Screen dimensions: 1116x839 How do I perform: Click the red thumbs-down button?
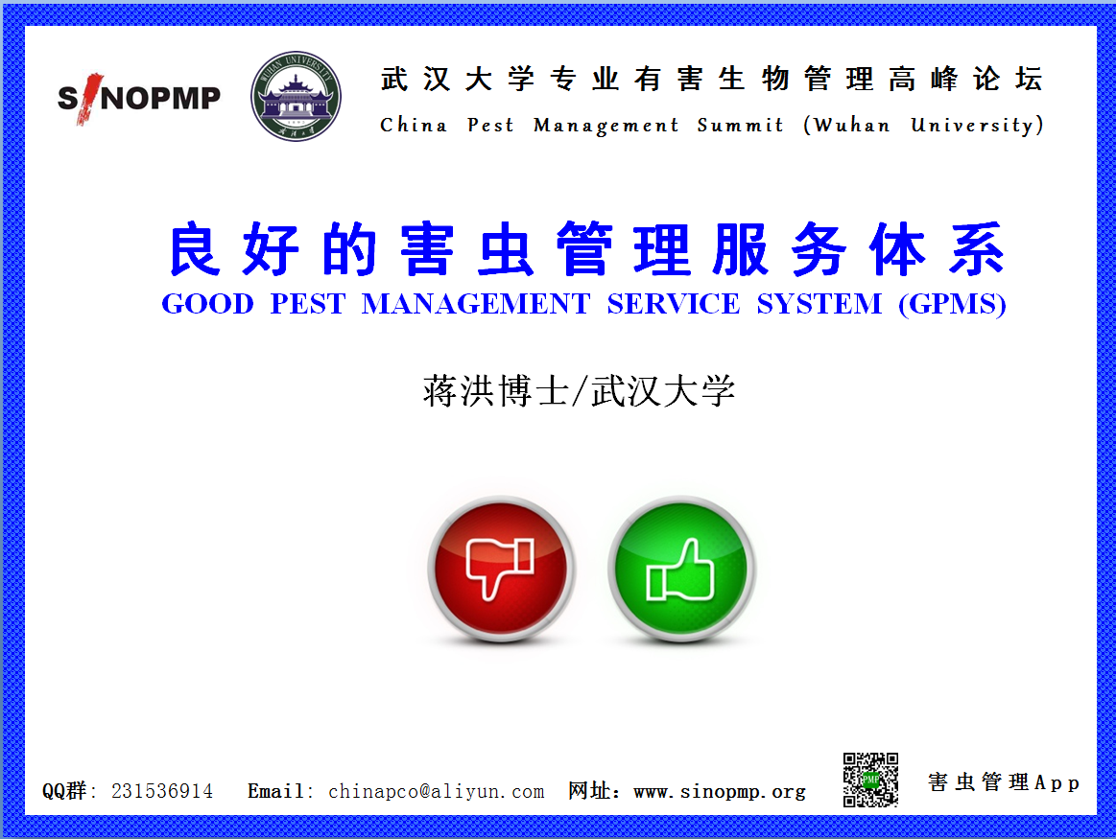(500, 568)
